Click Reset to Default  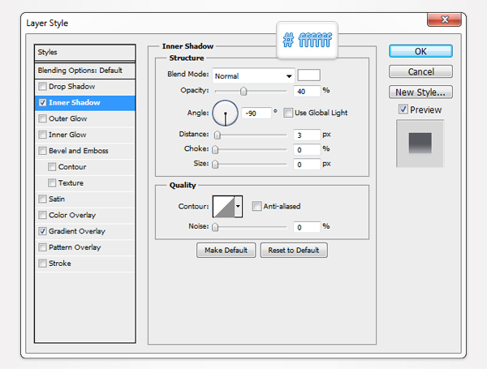(294, 251)
